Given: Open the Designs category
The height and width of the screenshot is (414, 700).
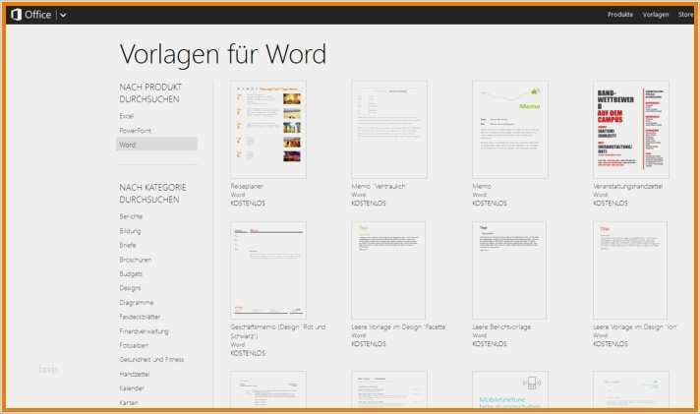Looking at the screenshot, I should click(130, 288).
